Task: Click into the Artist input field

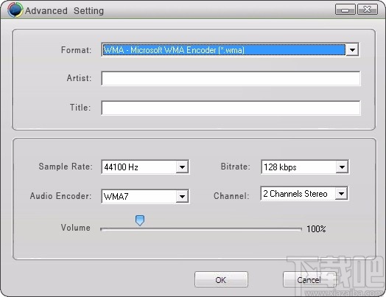Action: 231,78
